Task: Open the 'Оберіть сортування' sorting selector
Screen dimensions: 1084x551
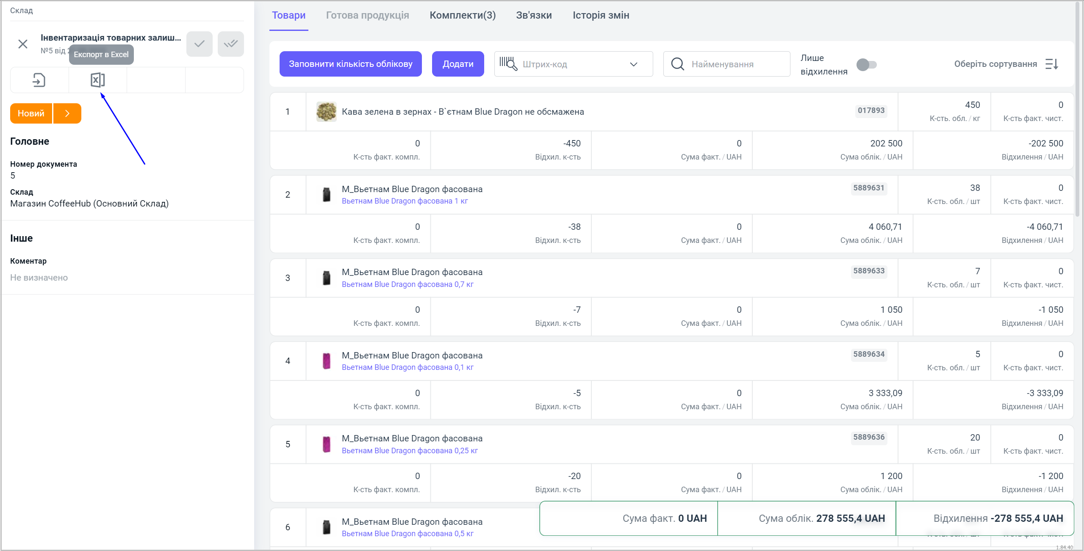Action: 995,64
